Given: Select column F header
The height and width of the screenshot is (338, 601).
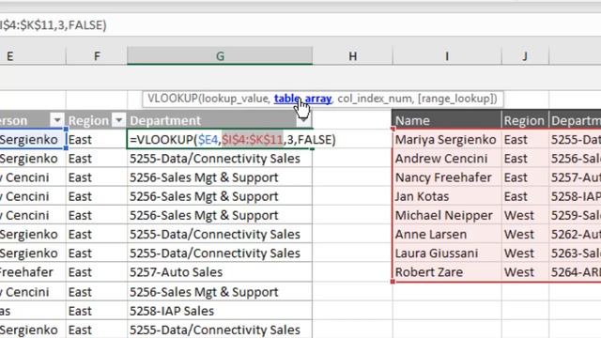Looking at the screenshot, I should click(x=97, y=56).
